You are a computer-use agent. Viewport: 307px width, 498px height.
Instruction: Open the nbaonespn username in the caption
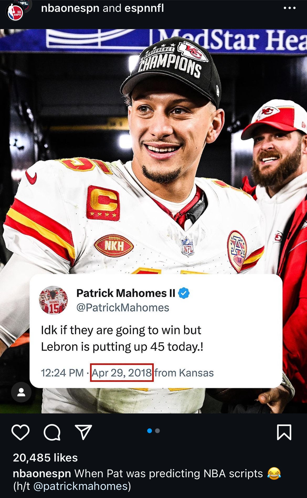tap(42, 473)
